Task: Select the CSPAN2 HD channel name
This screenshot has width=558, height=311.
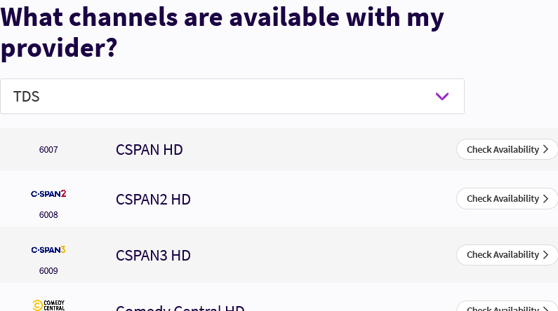Action: coord(153,200)
